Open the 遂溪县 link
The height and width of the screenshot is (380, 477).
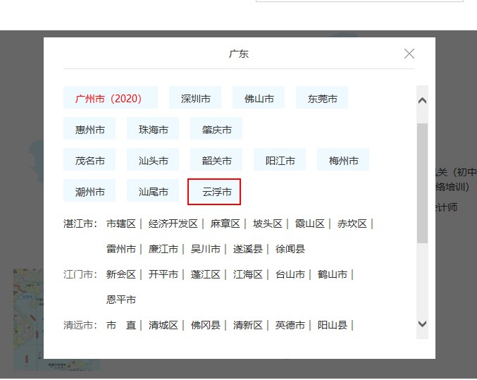(247, 249)
